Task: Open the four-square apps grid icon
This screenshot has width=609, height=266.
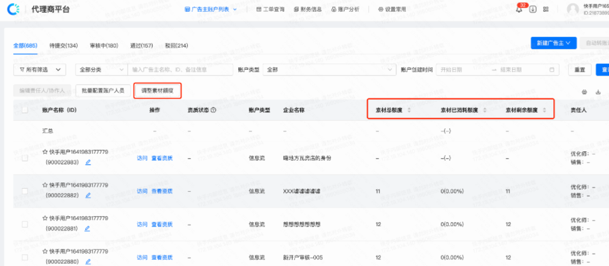Action: tap(546, 9)
